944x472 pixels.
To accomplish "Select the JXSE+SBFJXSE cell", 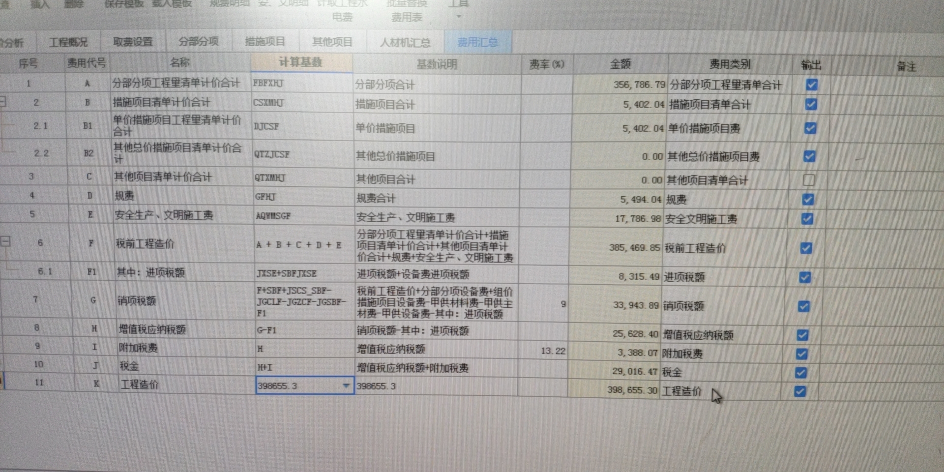I will (304, 274).
